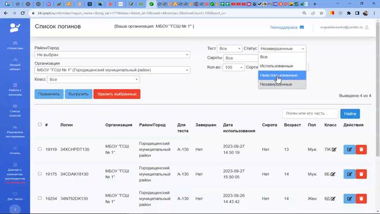Click login text 34CDAK18130
380x214 pixels.
pyautogui.click(x=74, y=174)
